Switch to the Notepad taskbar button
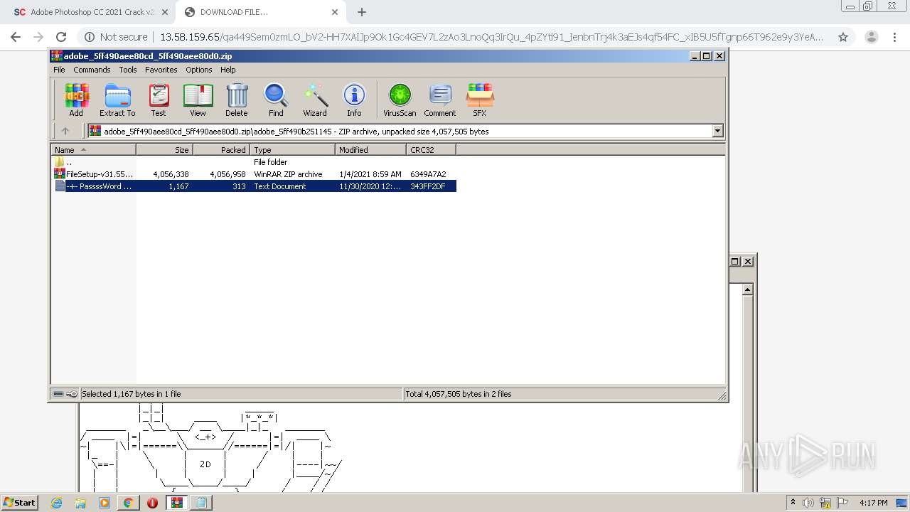 click(x=201, y=503)
